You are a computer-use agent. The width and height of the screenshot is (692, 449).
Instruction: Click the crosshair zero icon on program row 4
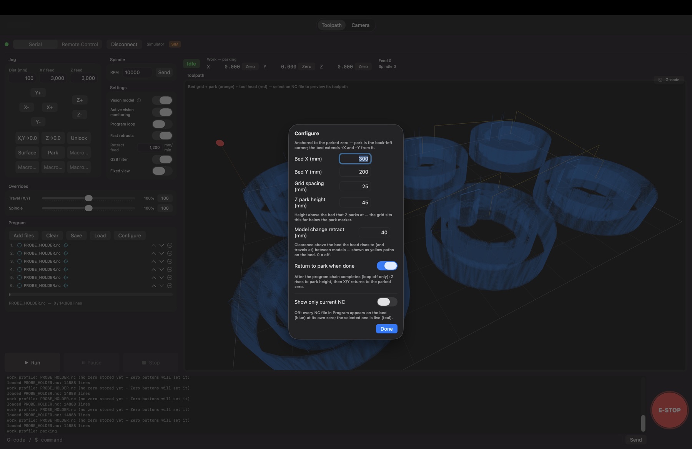(x=66, y=269)
